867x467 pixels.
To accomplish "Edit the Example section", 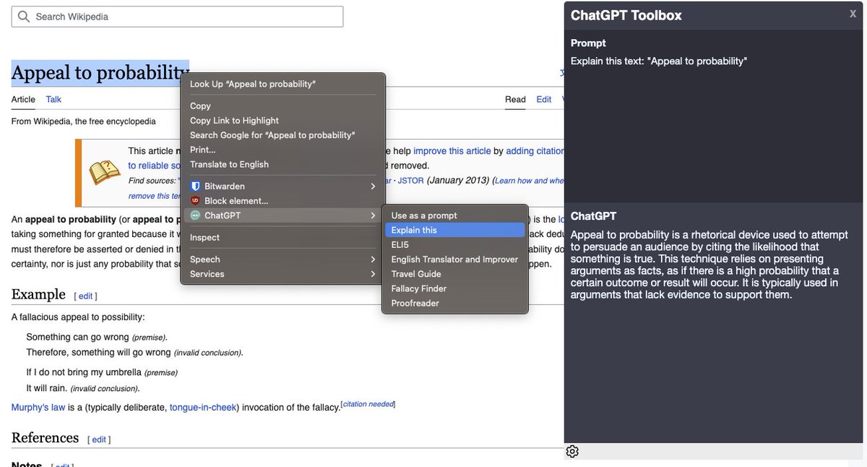I will tap(86, 296).
